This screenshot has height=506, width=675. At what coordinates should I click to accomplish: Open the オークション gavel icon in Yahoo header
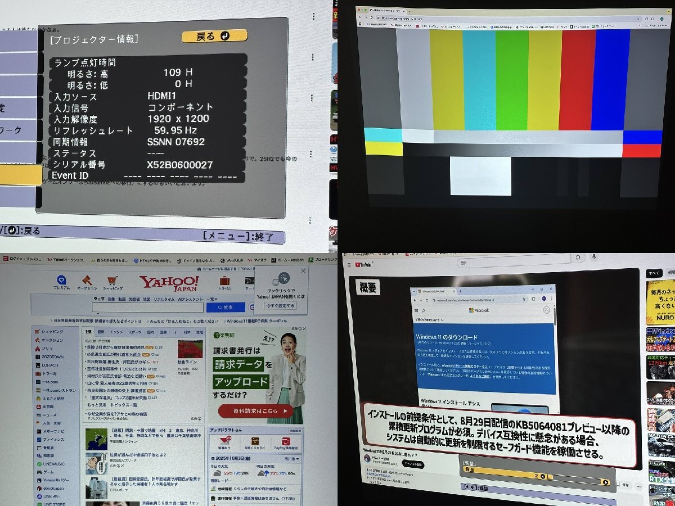coord(87,282)
